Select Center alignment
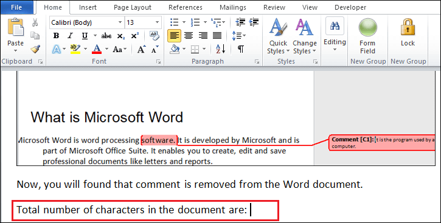 click(189, 36)
